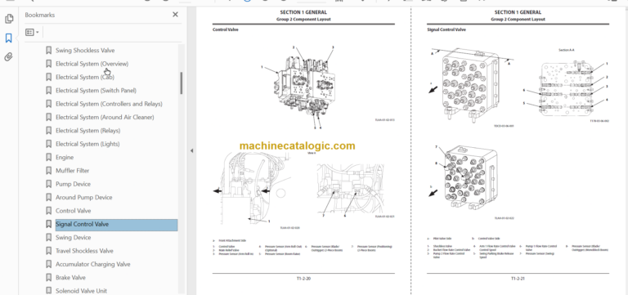
Task: Close the Bookmarks panel
Action: [175, 15]
